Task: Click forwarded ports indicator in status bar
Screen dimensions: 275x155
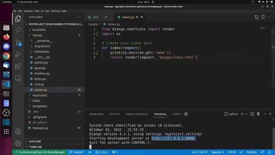Action: pyautogui.click(x=115, y=152)
